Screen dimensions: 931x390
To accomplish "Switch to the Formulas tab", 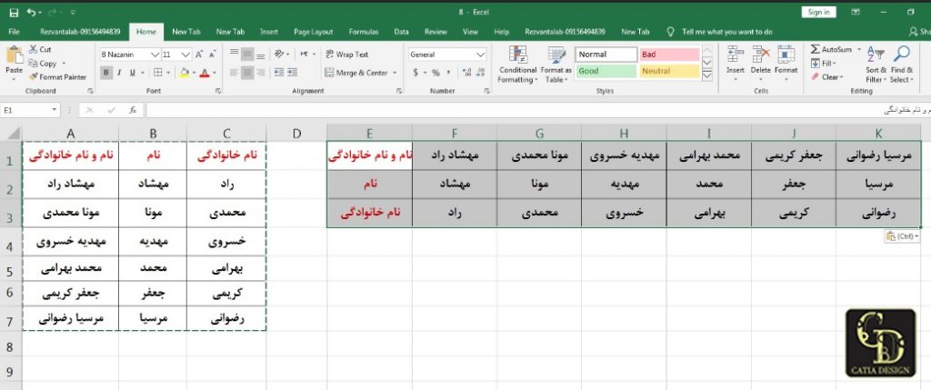I will pyautogui.click(x=364, y=32).
